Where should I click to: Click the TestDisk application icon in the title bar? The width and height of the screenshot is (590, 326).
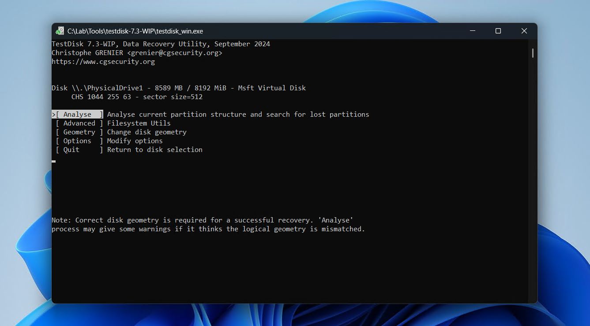pos(60,31)
